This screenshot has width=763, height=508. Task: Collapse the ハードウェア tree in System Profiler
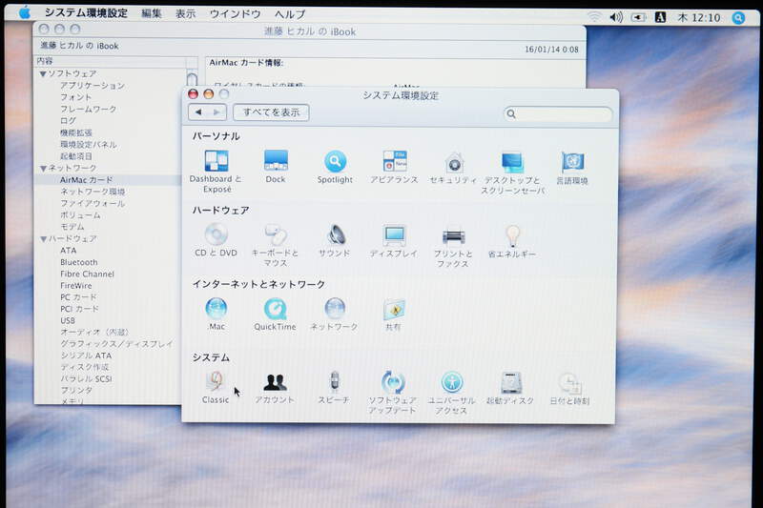click(x=43, y=239)
